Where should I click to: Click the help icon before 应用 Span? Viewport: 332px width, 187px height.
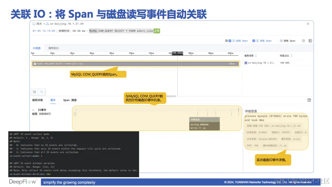(226, 41)
